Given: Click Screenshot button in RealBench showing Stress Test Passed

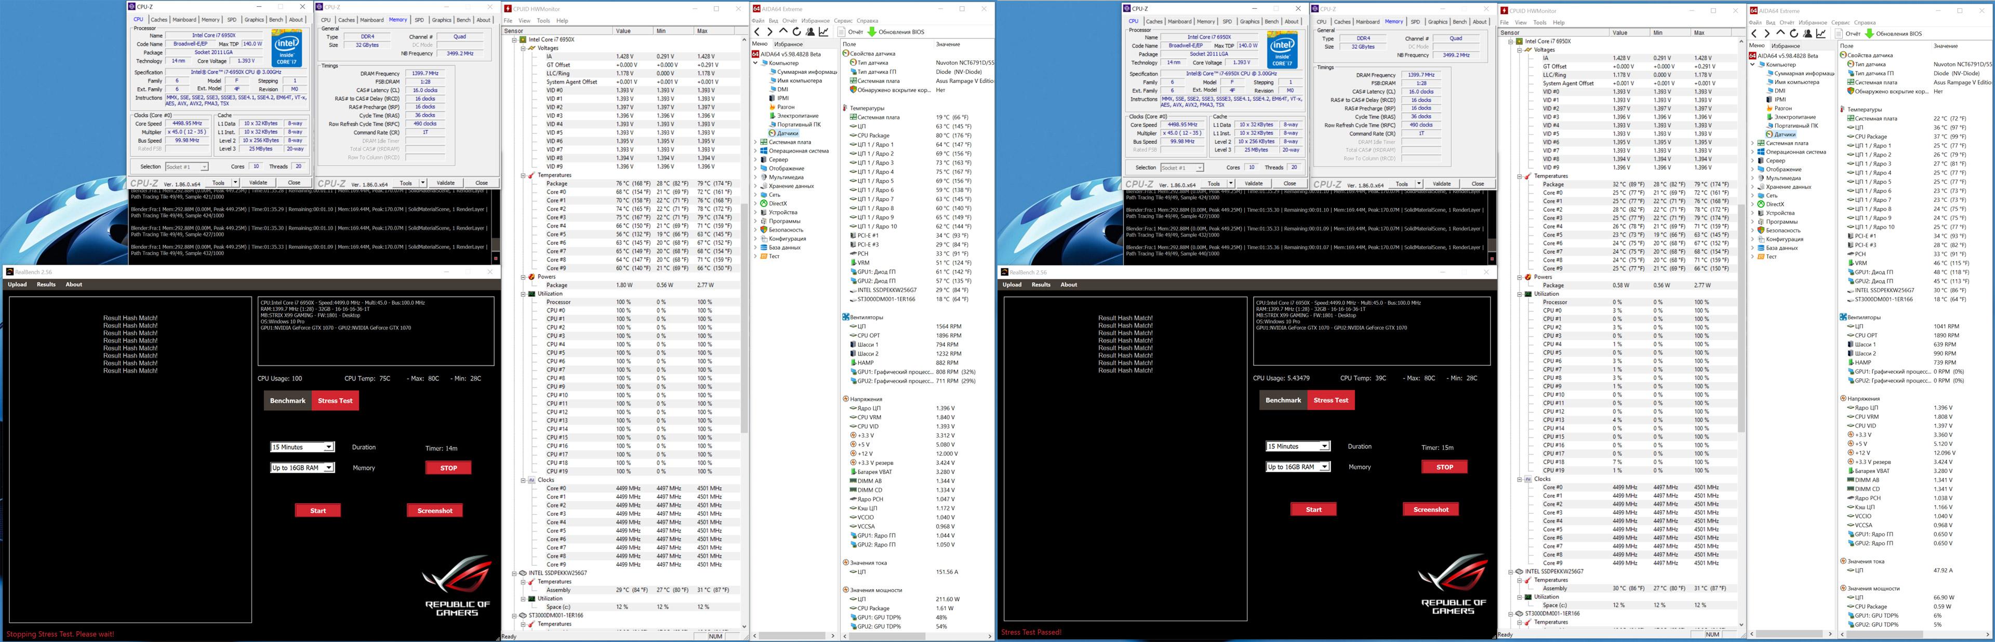Looking at the screenshot, I should 1430,509.
